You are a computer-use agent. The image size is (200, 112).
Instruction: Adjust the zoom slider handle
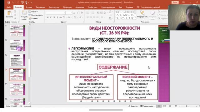[186, 106]
